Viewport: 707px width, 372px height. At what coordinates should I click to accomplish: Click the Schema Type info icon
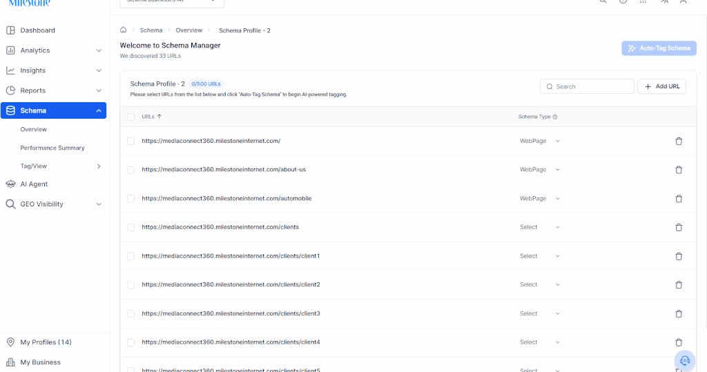[x=555, y=117]
